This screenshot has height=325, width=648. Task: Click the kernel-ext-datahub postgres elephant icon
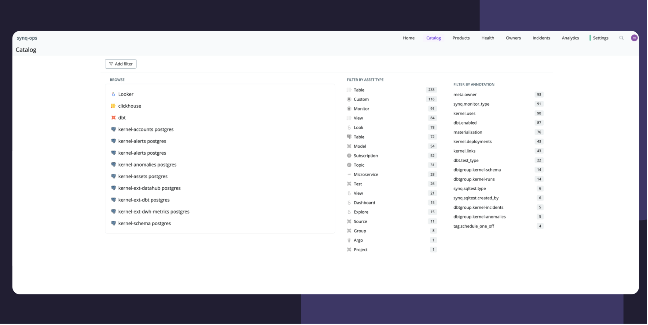click(113, 188)
